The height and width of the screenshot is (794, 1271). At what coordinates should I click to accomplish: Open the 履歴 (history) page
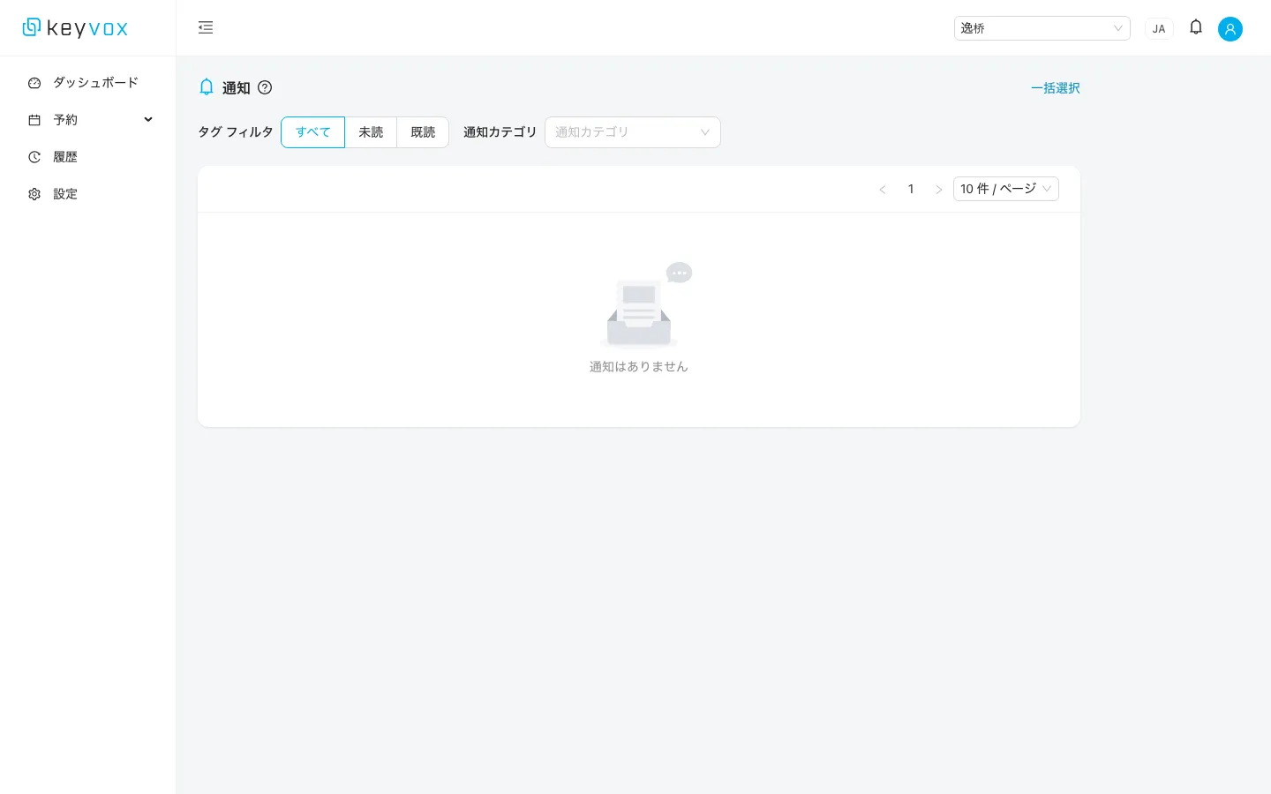[x=65, y=156]
